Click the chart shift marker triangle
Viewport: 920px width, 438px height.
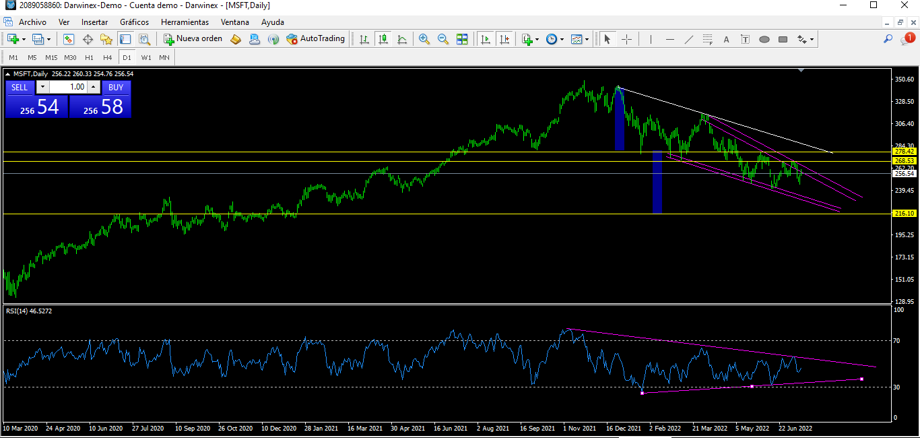801,70
